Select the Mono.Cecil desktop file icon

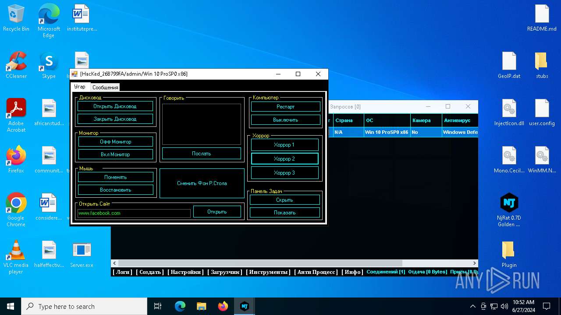509,160
